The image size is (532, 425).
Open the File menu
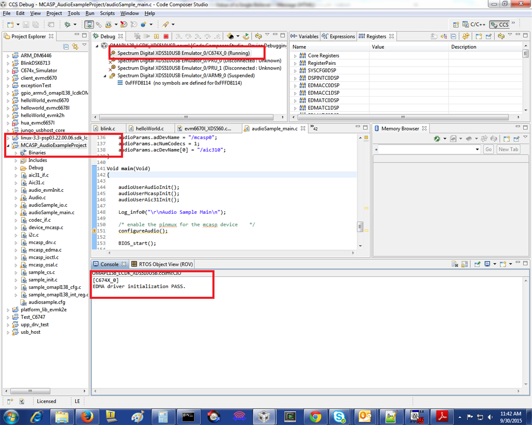click(x=6, y=13)
